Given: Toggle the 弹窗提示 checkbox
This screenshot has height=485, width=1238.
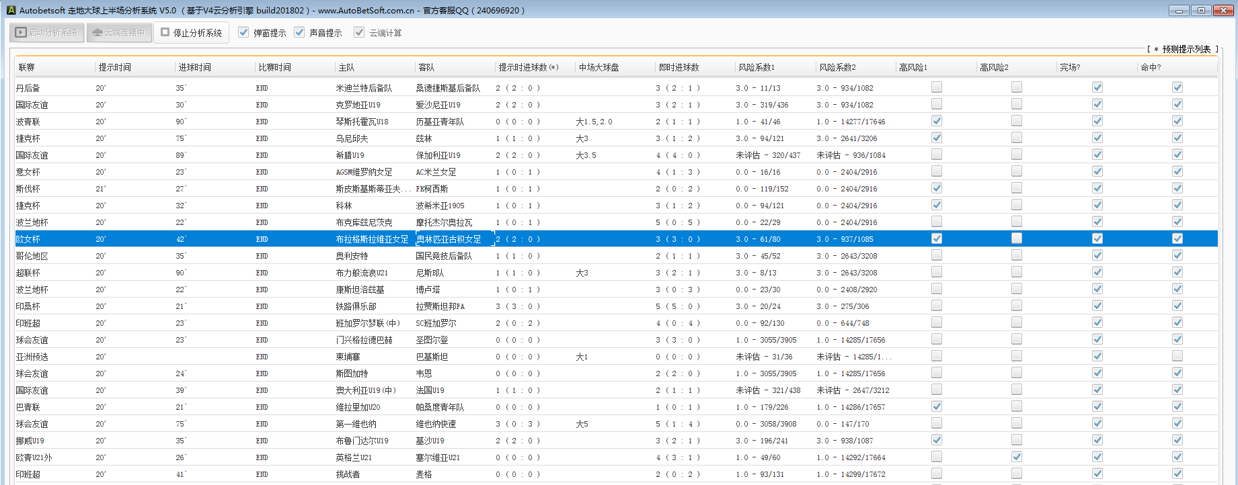Looking at the screenshot, I should point(243,32).
